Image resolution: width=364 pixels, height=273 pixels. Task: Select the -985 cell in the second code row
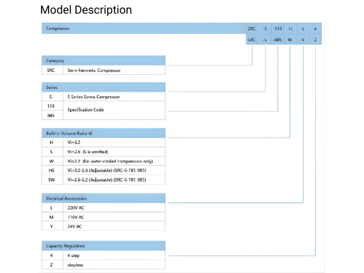[x=277, y=40]
